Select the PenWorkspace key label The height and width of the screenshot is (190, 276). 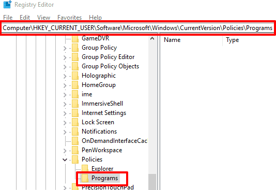click(x=102, y=150)
